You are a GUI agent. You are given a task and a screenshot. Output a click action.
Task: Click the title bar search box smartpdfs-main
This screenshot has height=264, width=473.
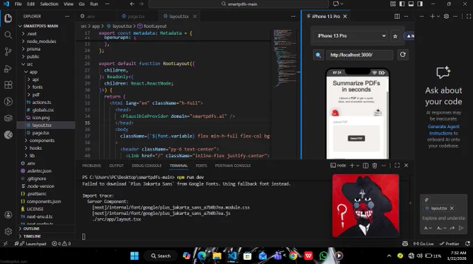pyautogui.click(x=239, y=4)
